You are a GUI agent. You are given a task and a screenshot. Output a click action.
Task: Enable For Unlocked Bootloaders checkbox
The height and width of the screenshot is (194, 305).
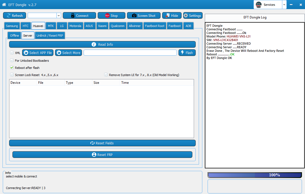[12, 60]
